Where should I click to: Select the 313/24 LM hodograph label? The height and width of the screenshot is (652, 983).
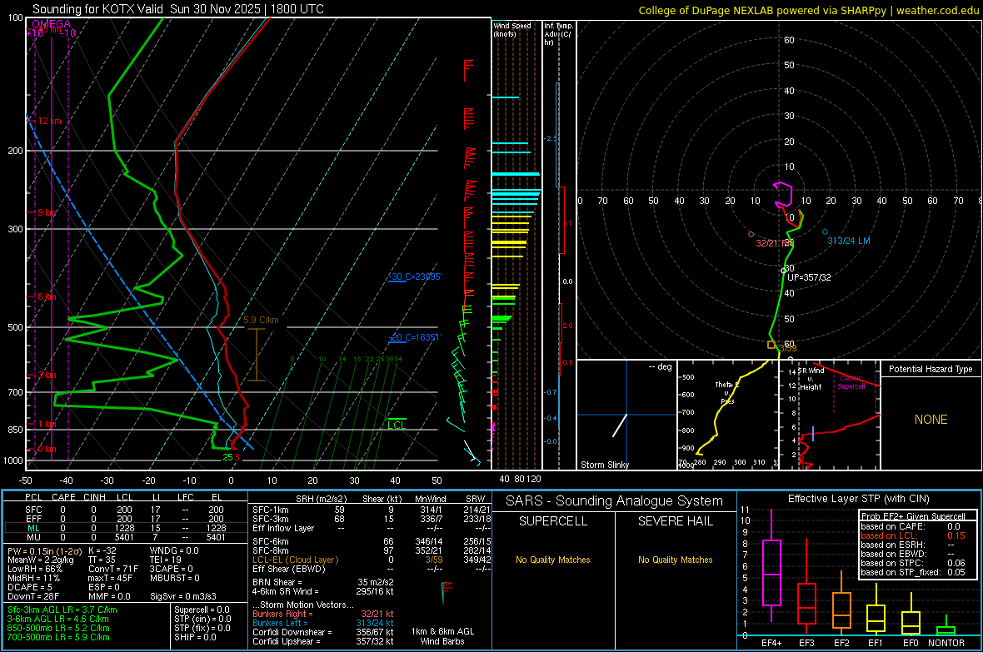(849, 241)
